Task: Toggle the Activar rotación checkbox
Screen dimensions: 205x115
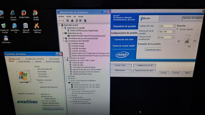Action: point(178,29)
